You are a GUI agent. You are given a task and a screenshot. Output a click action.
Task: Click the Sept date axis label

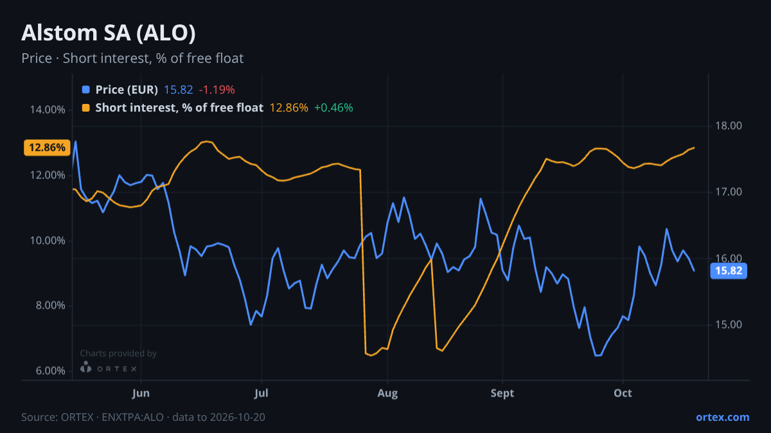click(502, 393)
